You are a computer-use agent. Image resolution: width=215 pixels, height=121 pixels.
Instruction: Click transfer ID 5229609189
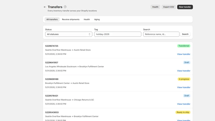click(x=52, y=79)
